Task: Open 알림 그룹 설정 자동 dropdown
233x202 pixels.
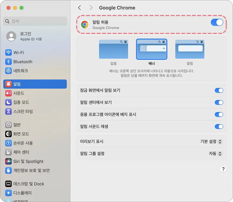Action: (x=215, y=153)
